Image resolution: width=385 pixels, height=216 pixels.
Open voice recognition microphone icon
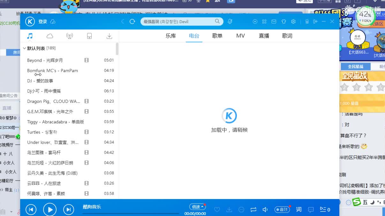pos(230,21)
